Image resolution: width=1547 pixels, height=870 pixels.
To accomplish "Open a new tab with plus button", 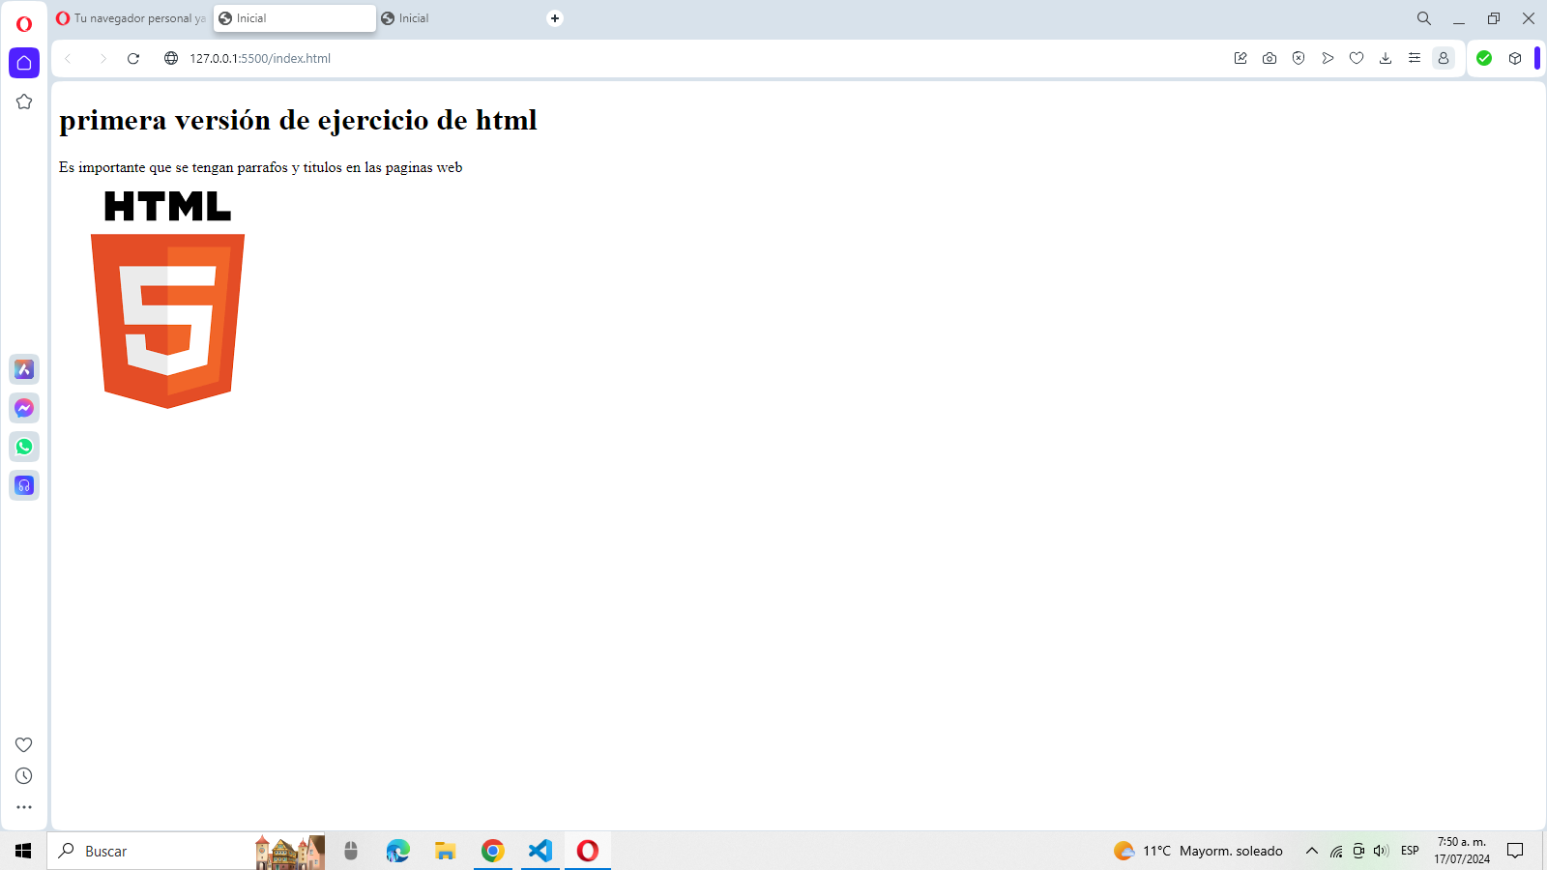I will click(555, 18).
